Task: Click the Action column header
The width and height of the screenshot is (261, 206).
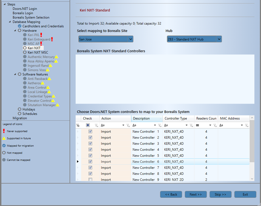Action: click(x=115, y=119)
